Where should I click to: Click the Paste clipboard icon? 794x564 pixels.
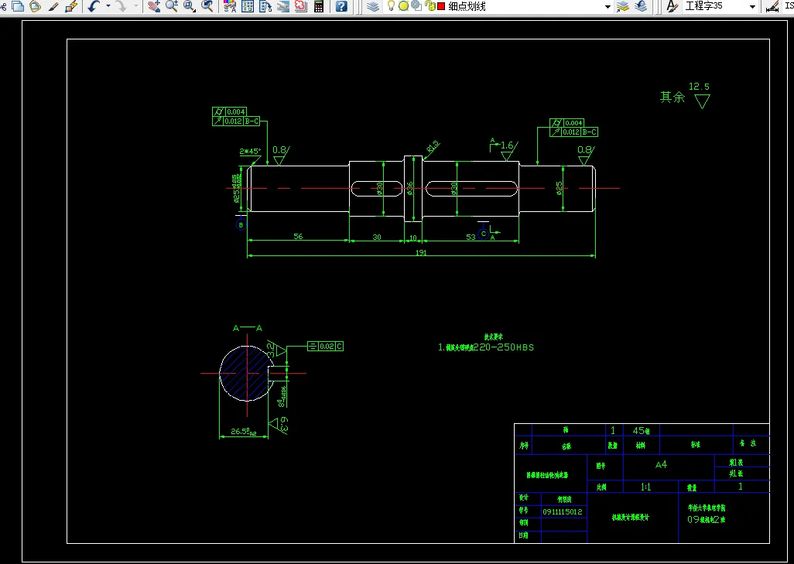pos(35,6)
